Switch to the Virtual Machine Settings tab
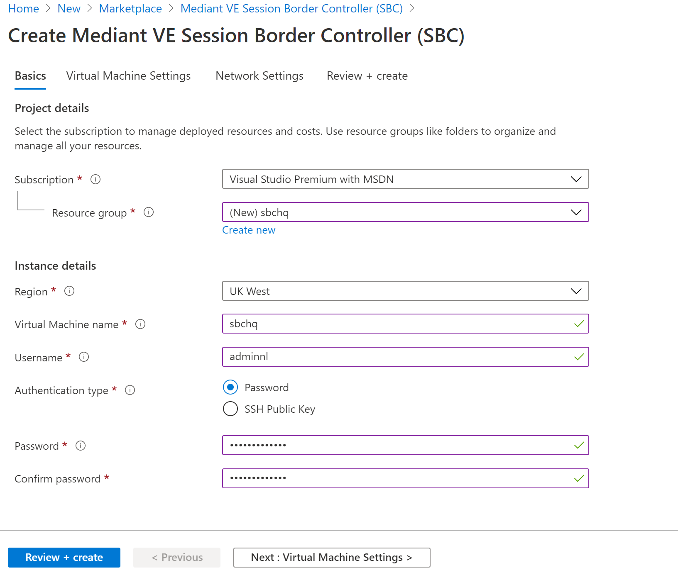678x575 pixels. pyautogui.click(x=128, y=76)
